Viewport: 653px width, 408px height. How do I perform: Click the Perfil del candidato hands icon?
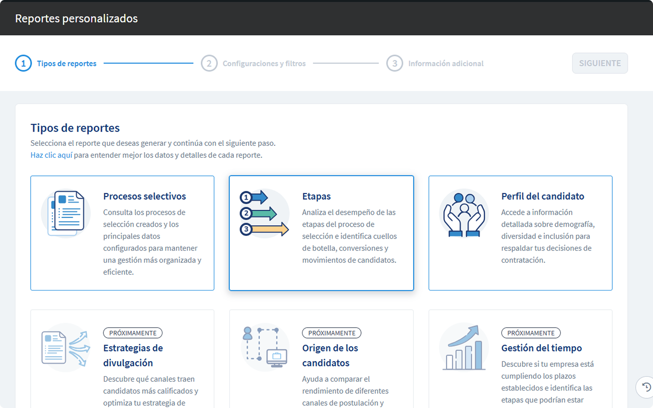[464, 213]
